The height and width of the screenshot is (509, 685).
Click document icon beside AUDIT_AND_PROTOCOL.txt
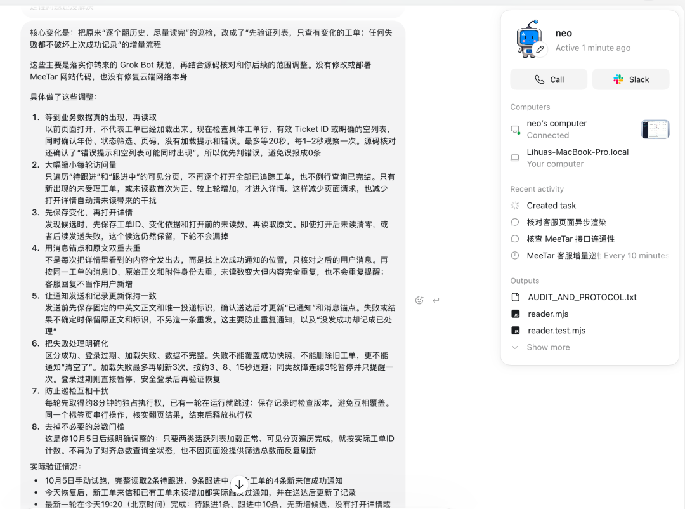pyautogui.click(x=516, y=298)
